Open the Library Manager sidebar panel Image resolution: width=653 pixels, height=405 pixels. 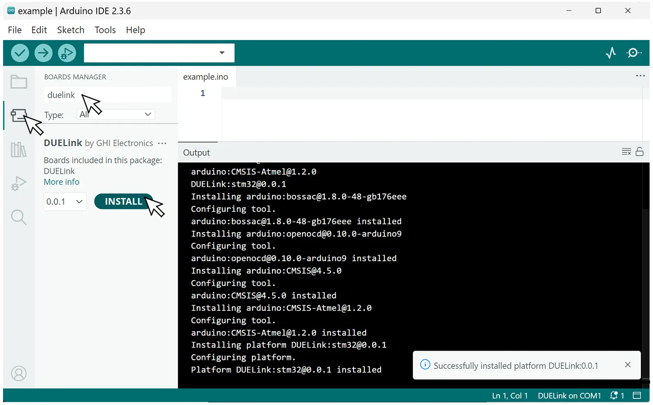(x=19, y=150)
